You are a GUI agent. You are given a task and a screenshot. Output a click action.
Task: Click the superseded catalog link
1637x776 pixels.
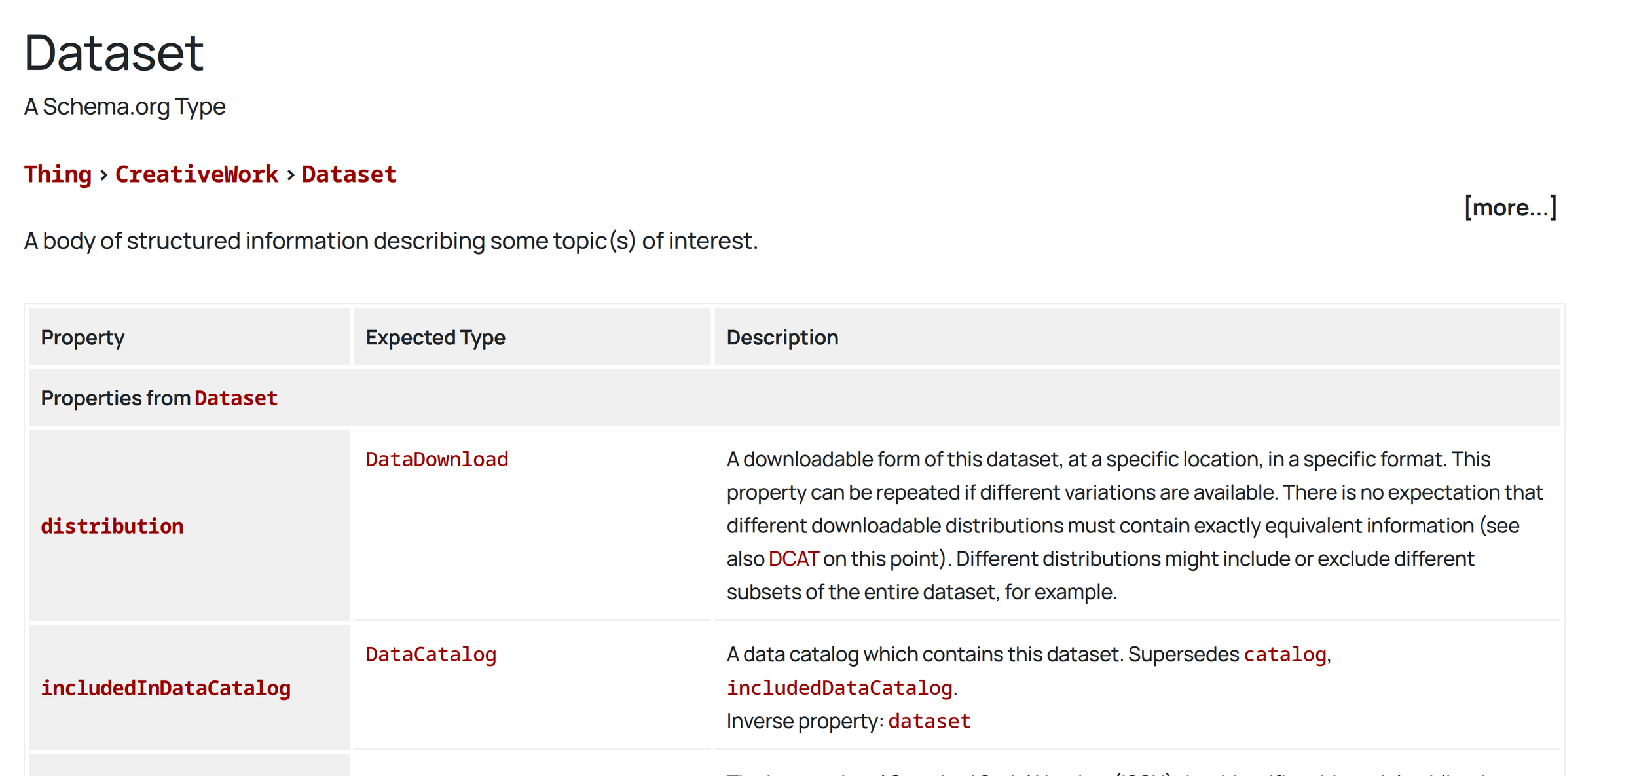point(1285,654)
